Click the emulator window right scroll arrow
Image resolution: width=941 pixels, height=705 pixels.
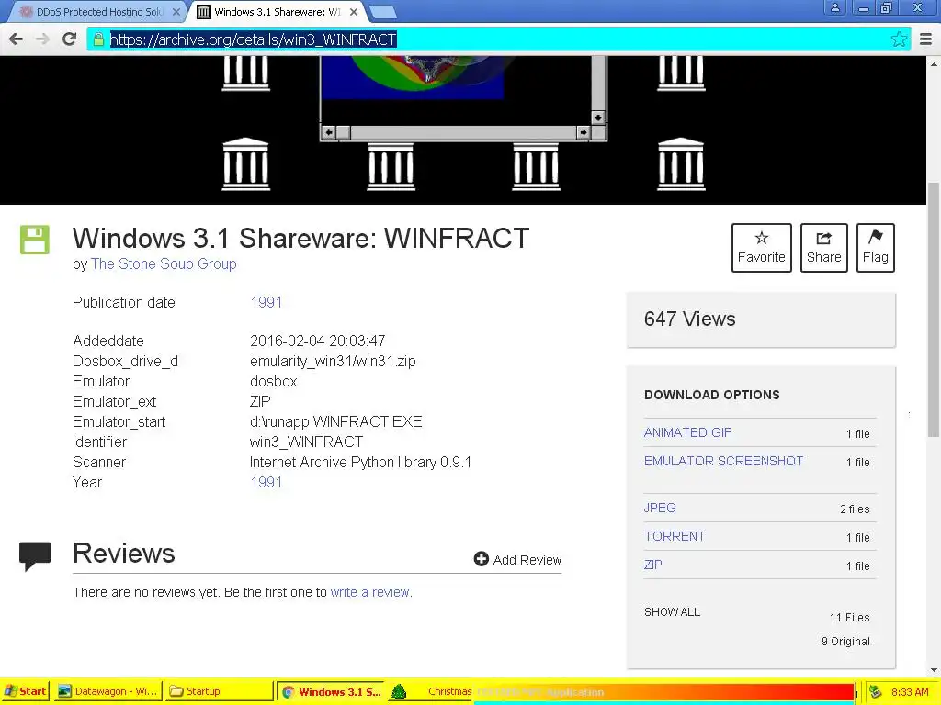(583, 132)
